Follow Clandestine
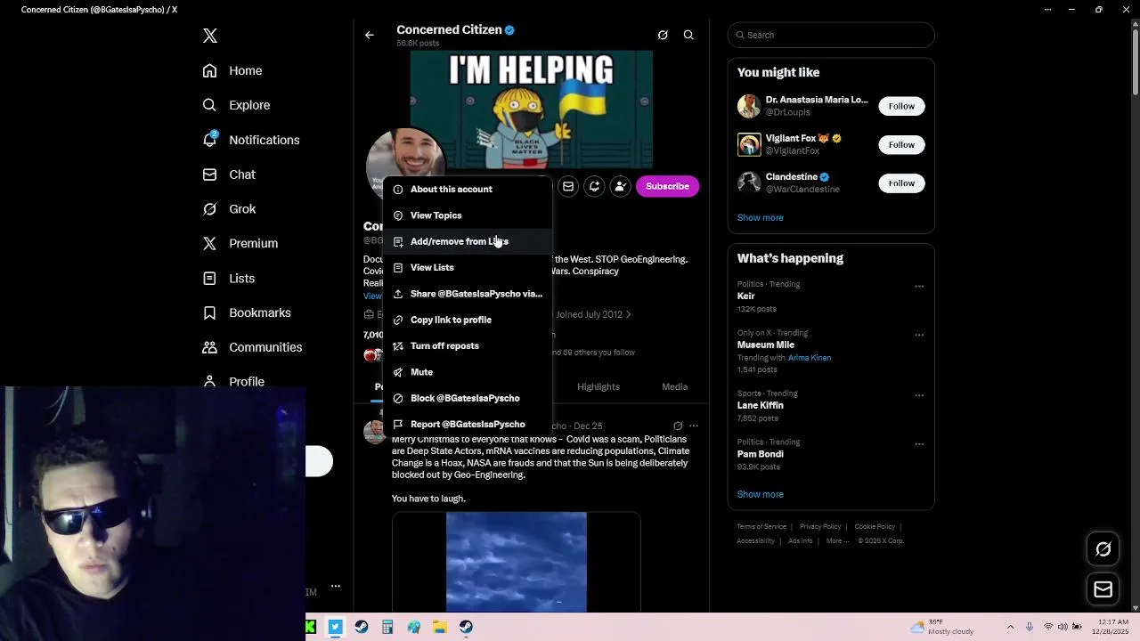 pyautogui.click(x=901, y=183)
